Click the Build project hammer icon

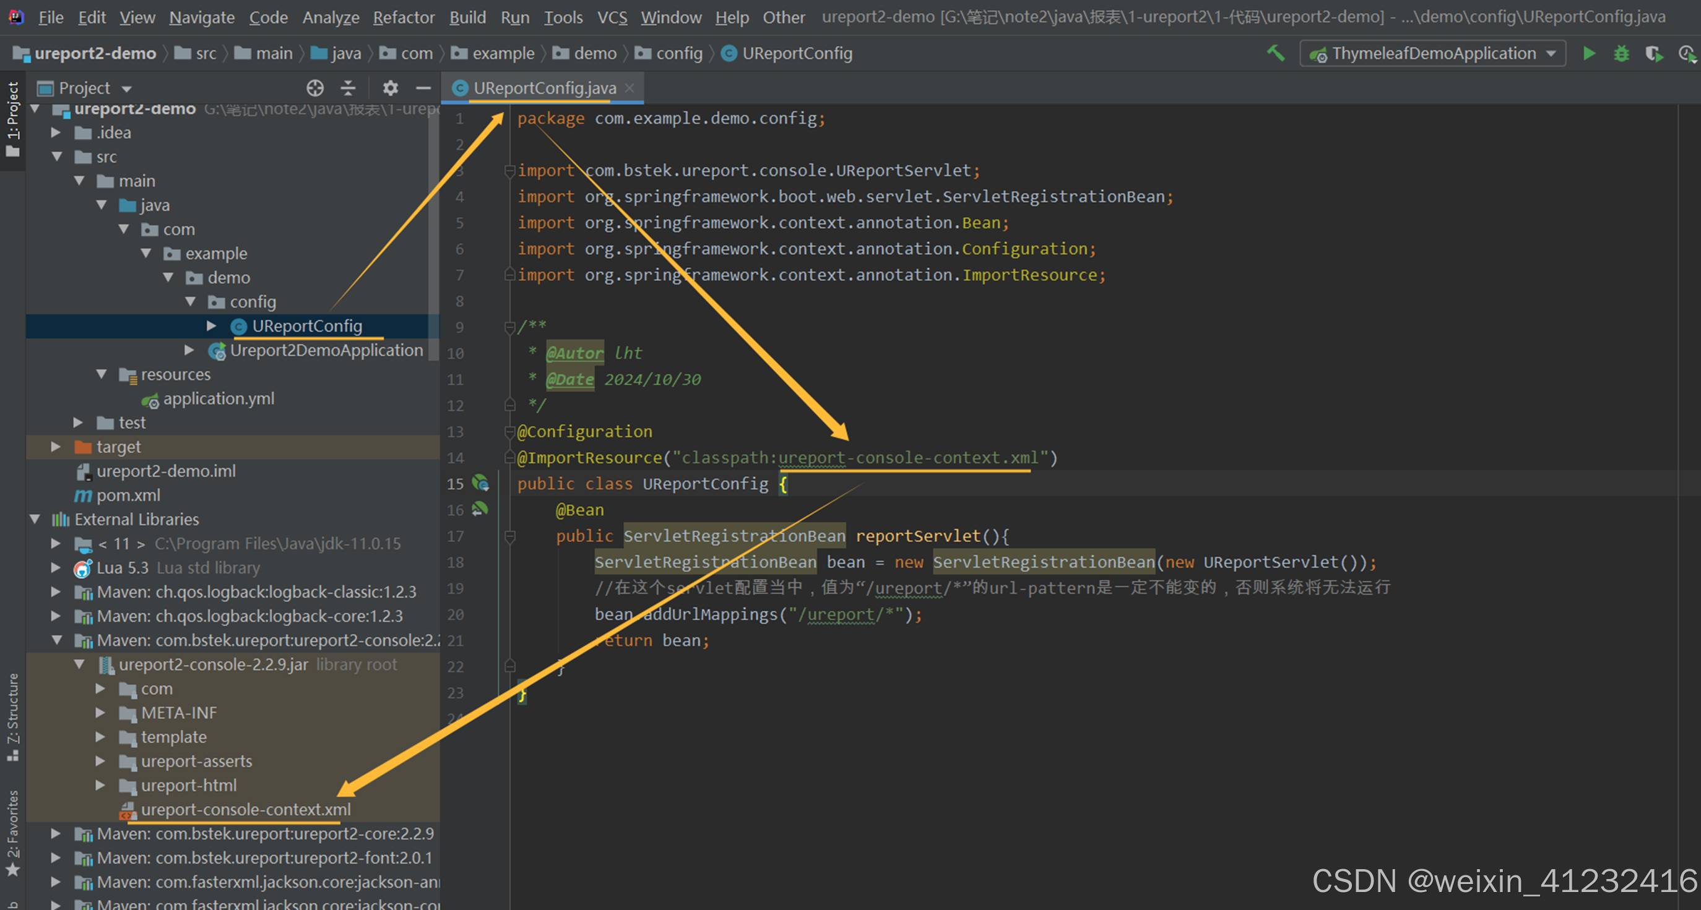(1276, 53)
